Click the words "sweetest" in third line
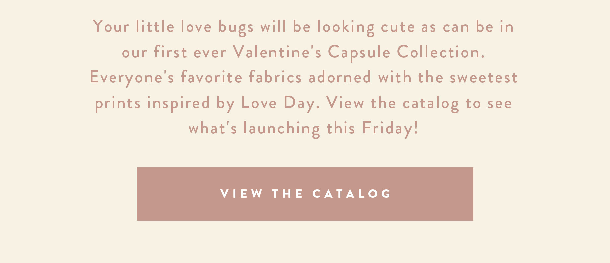Image resolution: width=610 pixels, height=263 pixels. (484, 78)
